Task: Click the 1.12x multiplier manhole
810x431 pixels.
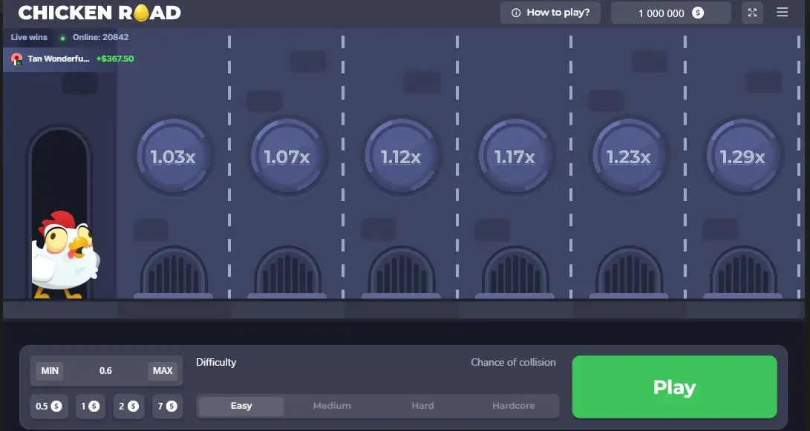Action: tap(401, 157)
